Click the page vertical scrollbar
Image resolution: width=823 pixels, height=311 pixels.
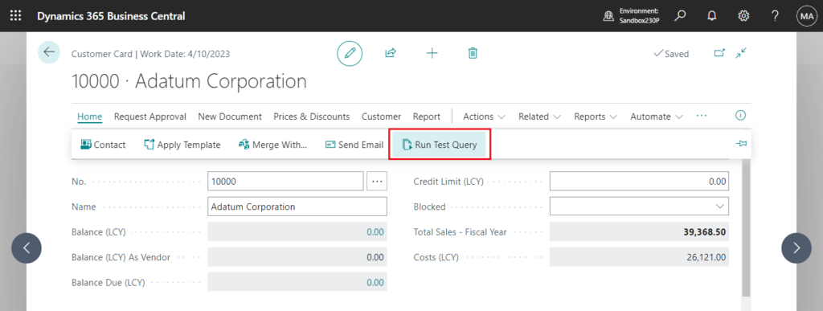pyautogui.click(x=747, y=228)
